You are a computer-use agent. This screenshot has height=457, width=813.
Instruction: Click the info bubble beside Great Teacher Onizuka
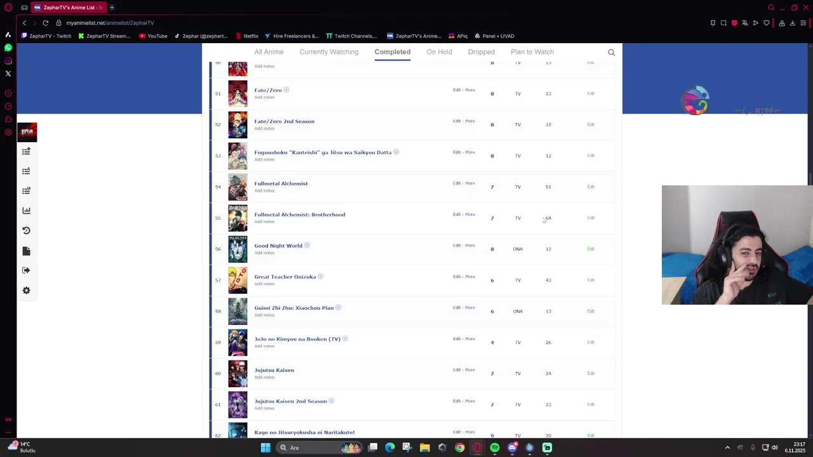tap(321, 277)
